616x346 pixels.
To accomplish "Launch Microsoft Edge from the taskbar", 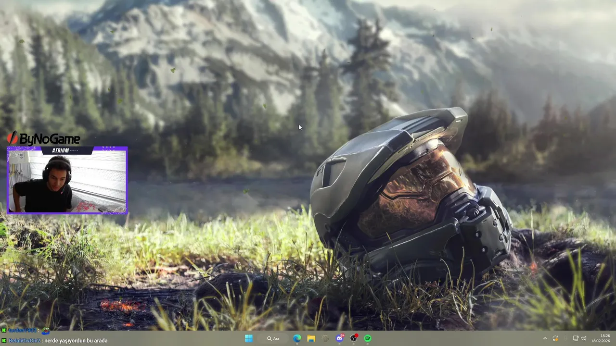I will tap(297, 338).
